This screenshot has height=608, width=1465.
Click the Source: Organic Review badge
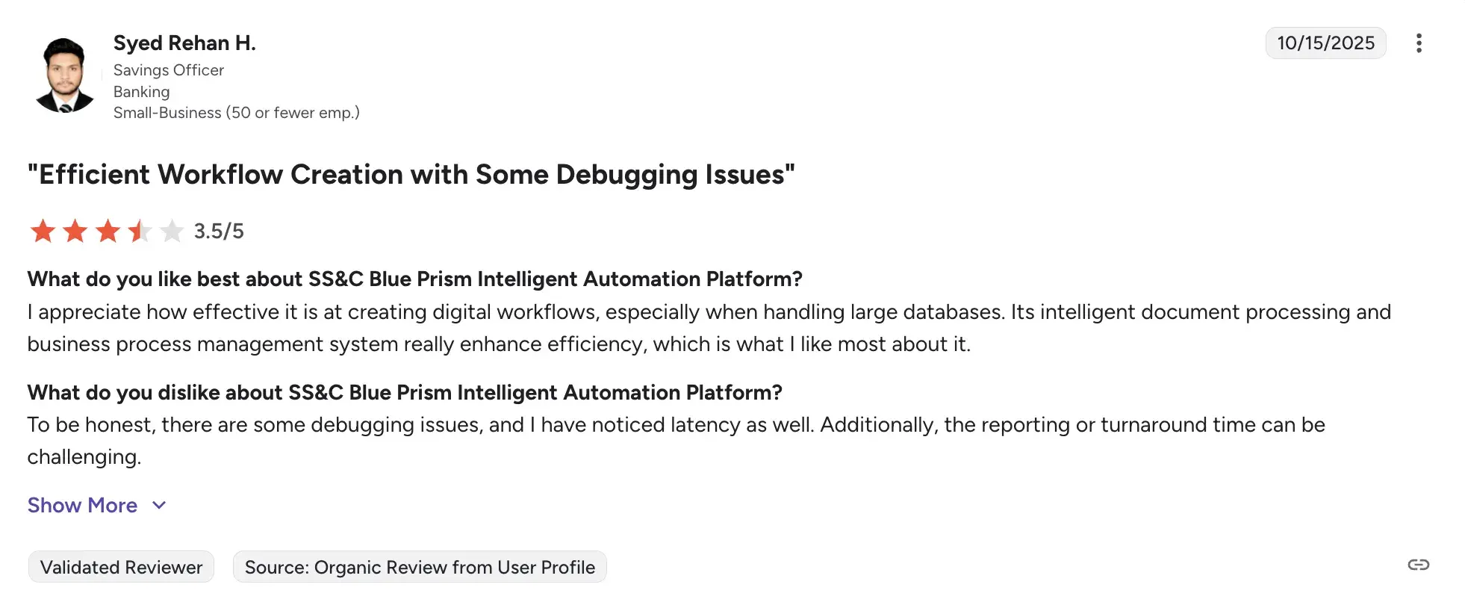420,568
